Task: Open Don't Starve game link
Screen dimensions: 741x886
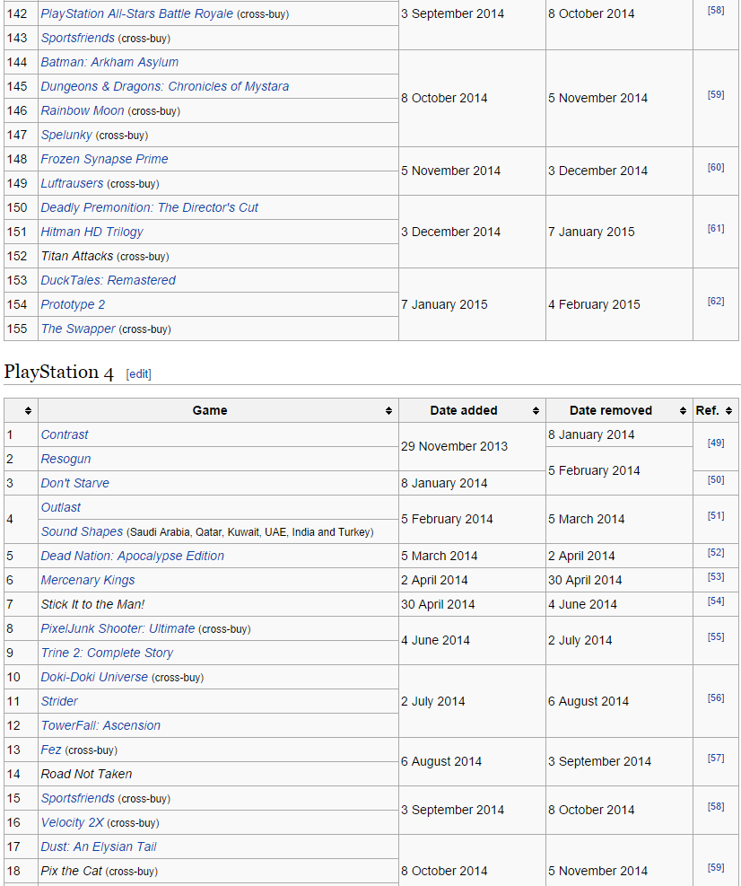Action: coord(75,484)
